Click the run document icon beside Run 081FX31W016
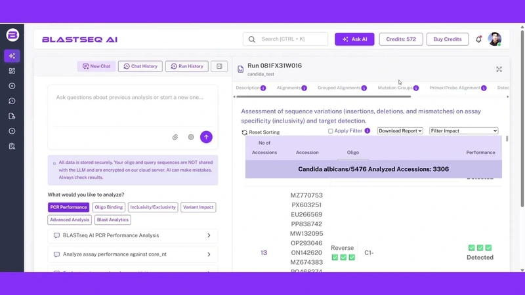525x295 pixels. pos(240,69)
